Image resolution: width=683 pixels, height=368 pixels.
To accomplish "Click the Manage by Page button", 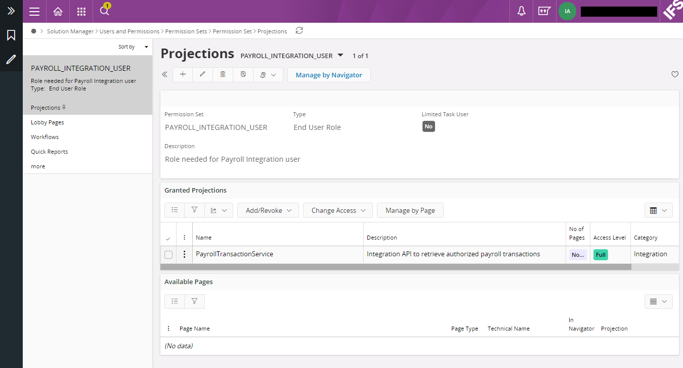I will point(410,210).
